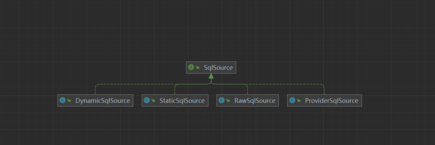Click the visibility lock icon on DynamicSqlSource
435x145 pixels.
click(69, 100)
